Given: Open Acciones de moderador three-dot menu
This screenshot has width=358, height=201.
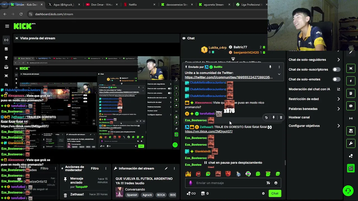Looking at the screenshot, I should pos(106,168).
